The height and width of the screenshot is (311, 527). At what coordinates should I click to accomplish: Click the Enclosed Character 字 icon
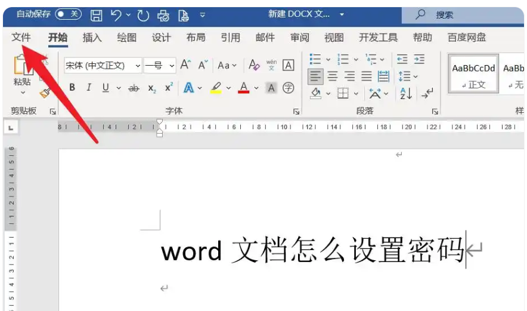289,88
